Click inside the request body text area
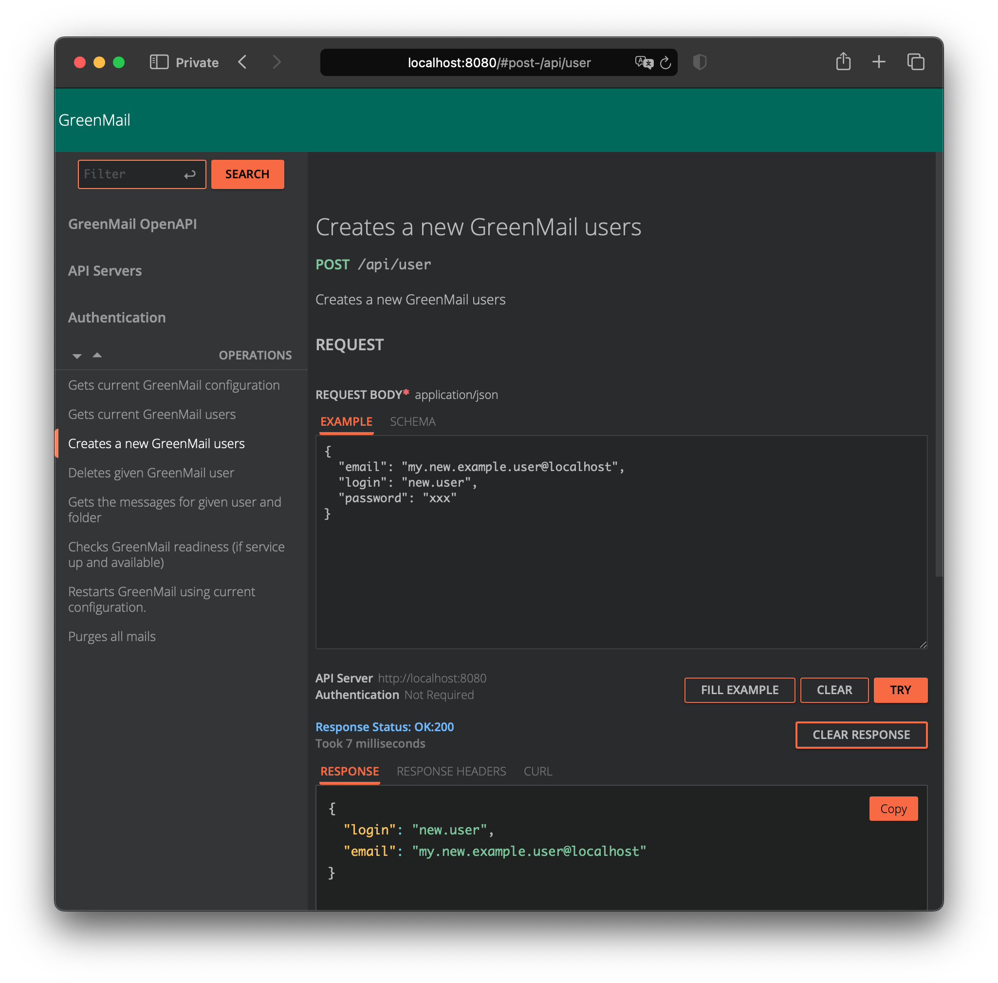Screen dimensions: 998x983 pyautogui.click(x=621, y=542)
